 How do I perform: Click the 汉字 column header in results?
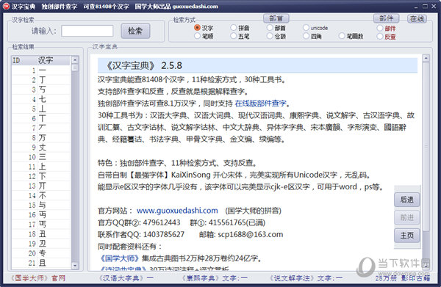[54, 60]
